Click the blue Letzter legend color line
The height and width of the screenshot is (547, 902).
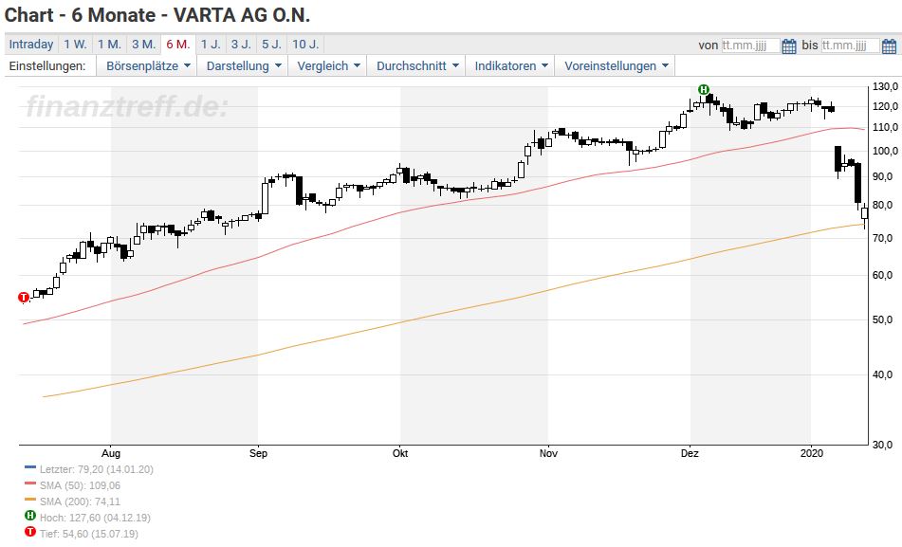point(30,468)
